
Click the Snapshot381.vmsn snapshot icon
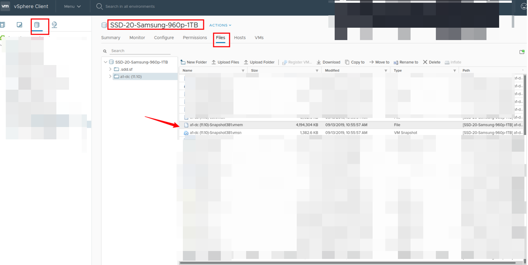pyautogui.click(x=186, y=133)
